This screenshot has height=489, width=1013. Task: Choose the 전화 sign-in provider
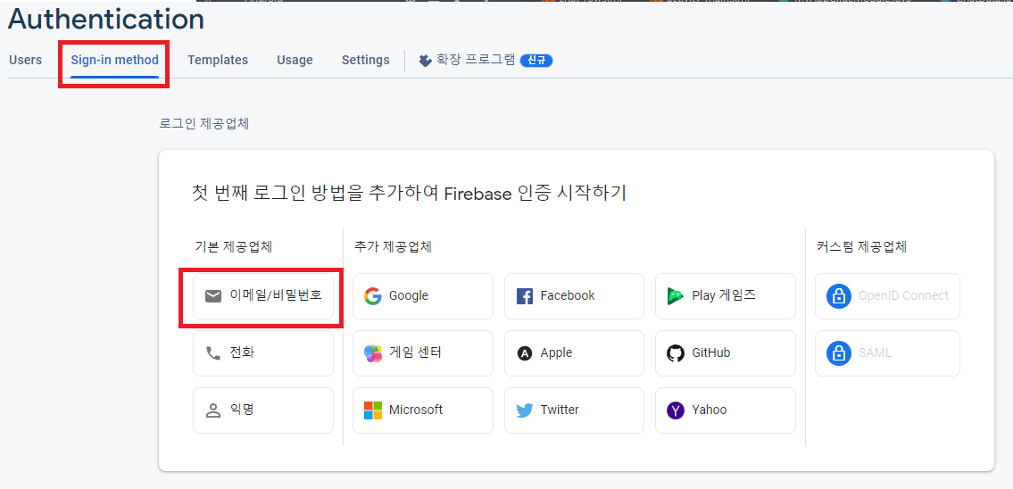[x=263, y=352]
